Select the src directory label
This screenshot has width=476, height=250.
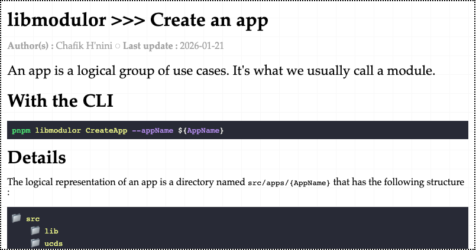[x=33, y=219]
